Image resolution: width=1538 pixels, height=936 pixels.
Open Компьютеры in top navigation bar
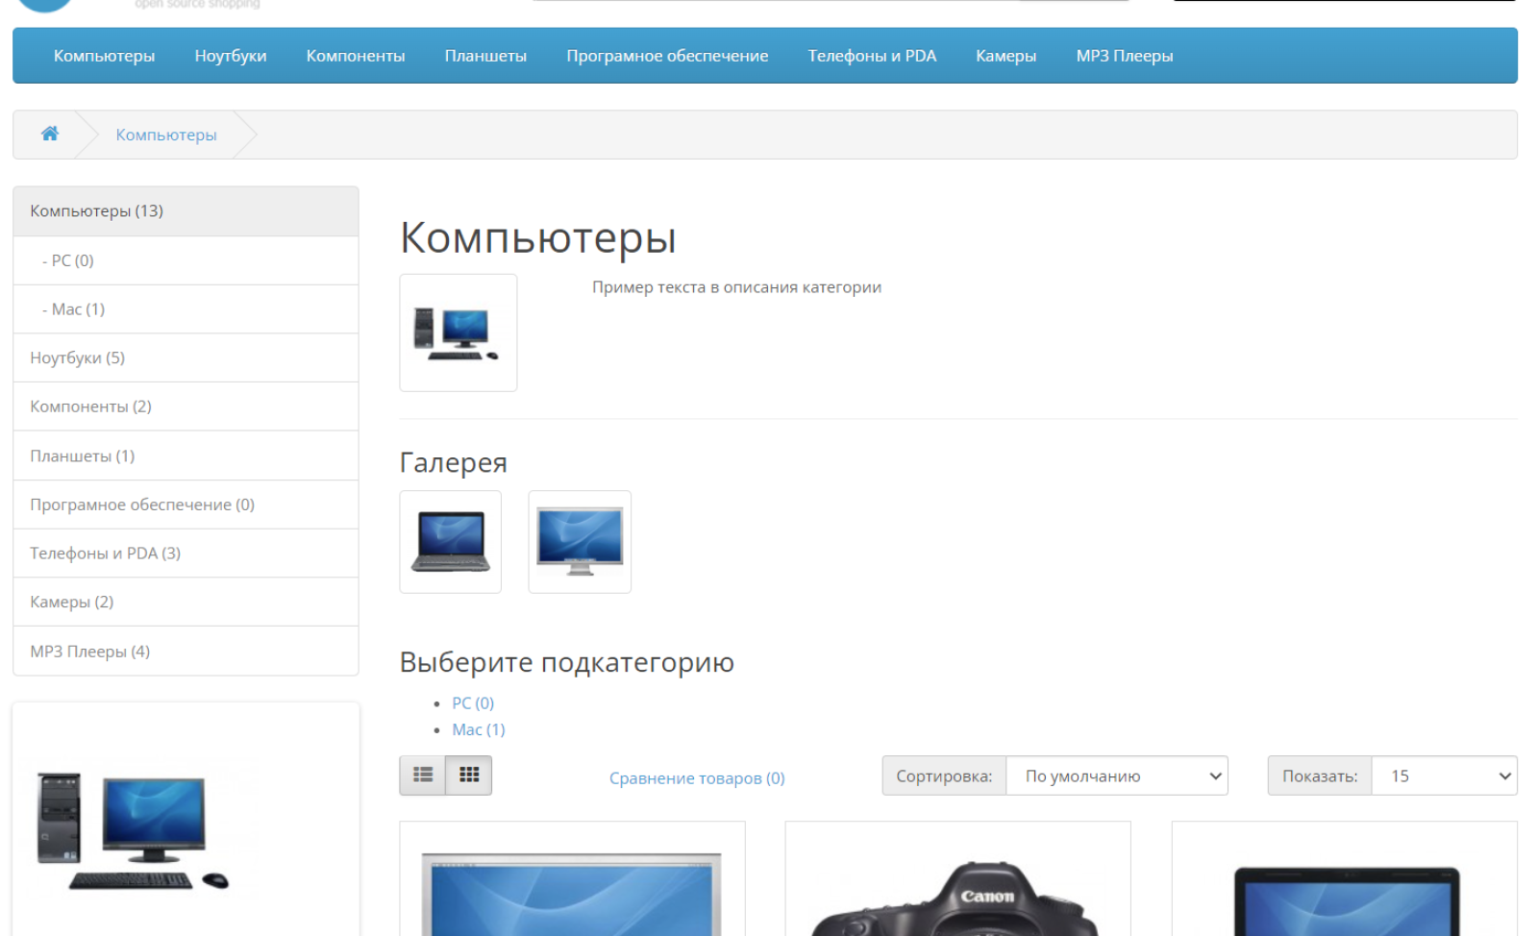coord(104,56)
